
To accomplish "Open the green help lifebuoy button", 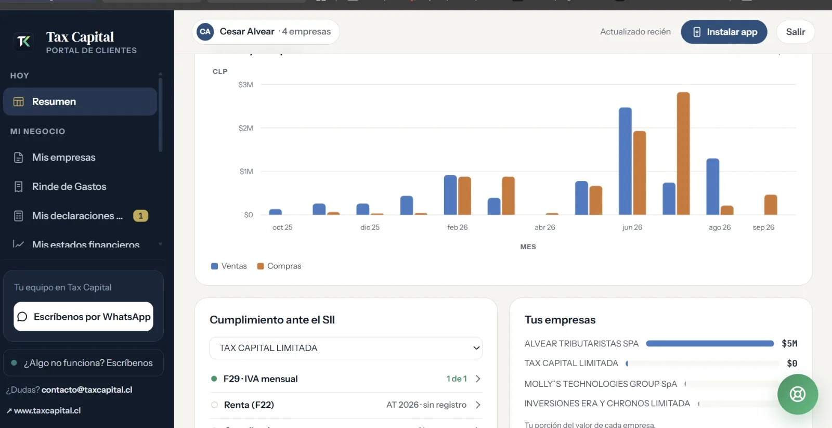I will click(798, 394).
